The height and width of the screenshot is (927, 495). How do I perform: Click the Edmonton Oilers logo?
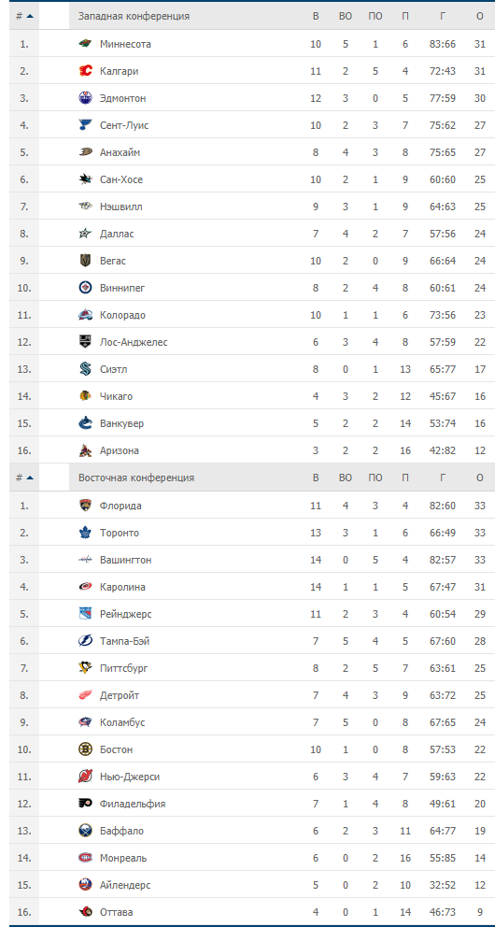tap(86, 98)
